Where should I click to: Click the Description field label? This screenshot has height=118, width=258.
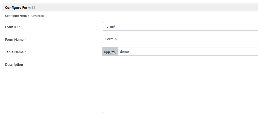pos(14,64)
